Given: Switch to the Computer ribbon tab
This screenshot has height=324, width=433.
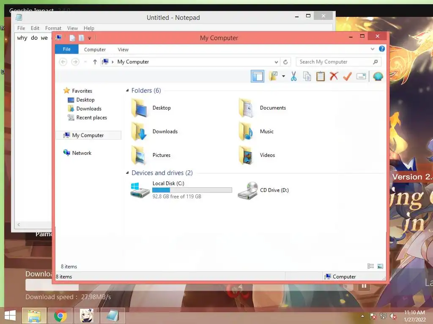Looking at the screenshot, I should point(95,49).
